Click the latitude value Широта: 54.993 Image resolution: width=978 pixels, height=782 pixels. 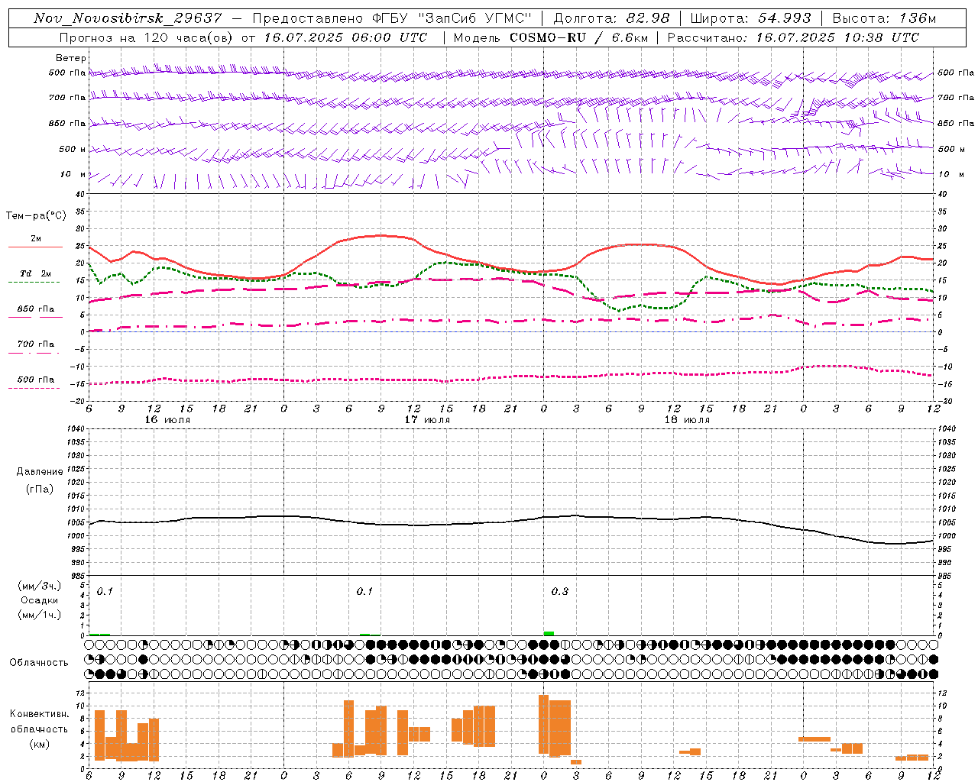750,18
